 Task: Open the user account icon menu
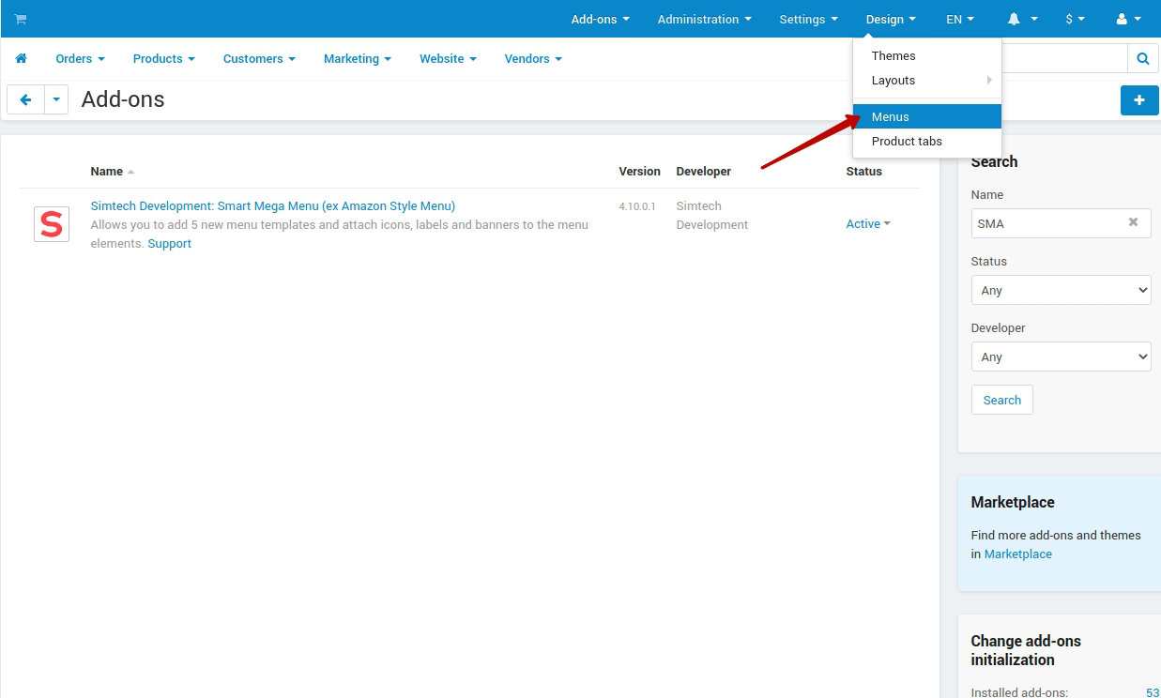(1128, 19)
